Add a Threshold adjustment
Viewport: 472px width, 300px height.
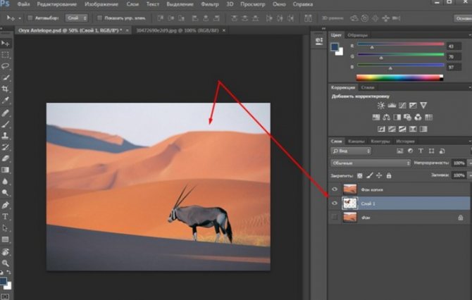click(402, 129)
